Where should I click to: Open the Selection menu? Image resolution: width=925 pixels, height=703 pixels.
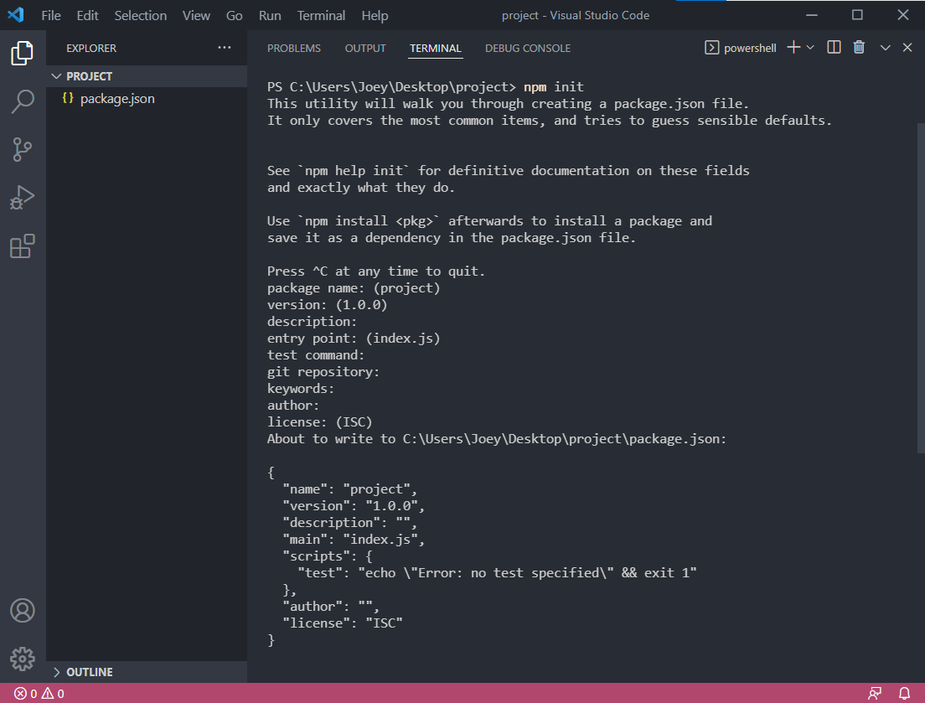(141, 15)
